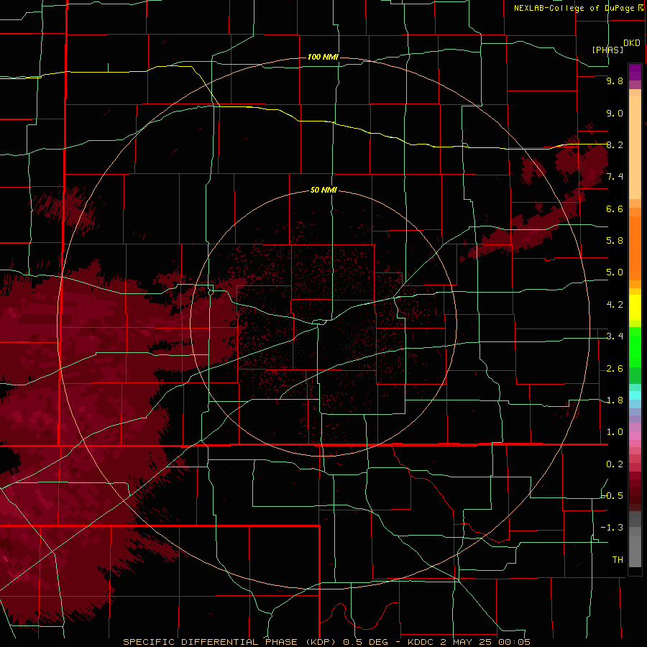647x647 pixels.
Task: Pick the pink segment of color bar
Action: (635, 436)
